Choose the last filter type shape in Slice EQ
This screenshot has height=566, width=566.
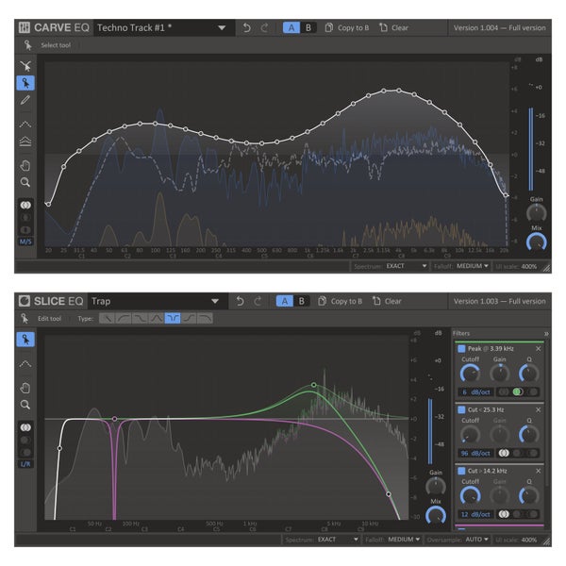tap(205, 319)
